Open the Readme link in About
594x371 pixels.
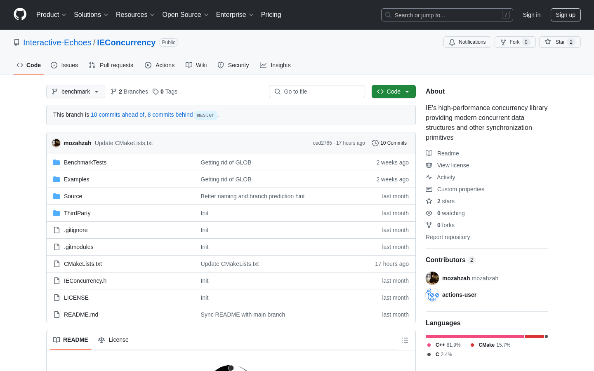pos(442,153)
